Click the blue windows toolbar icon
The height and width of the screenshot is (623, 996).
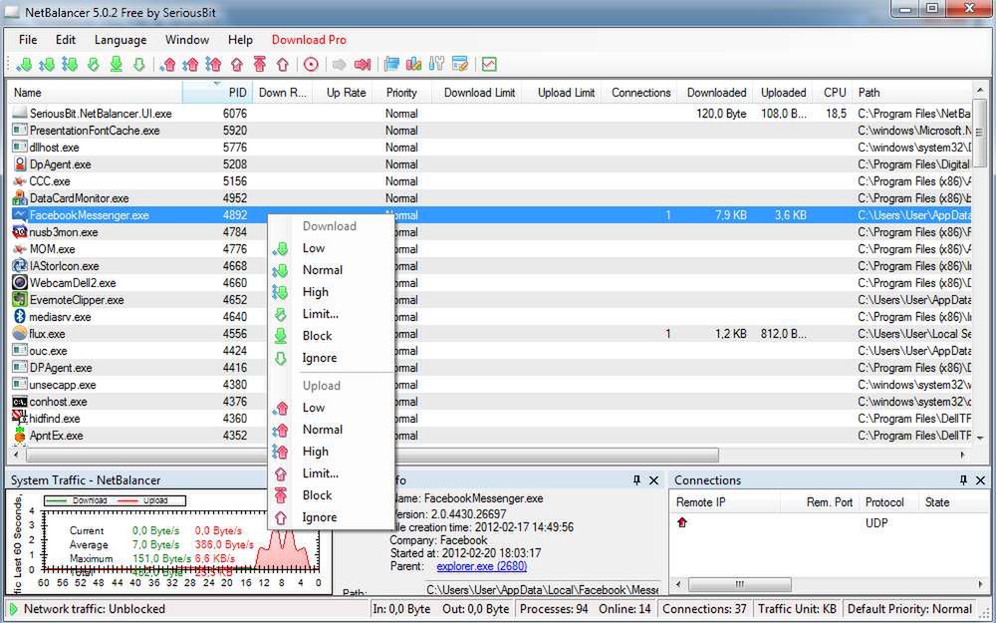click(391, 64)
